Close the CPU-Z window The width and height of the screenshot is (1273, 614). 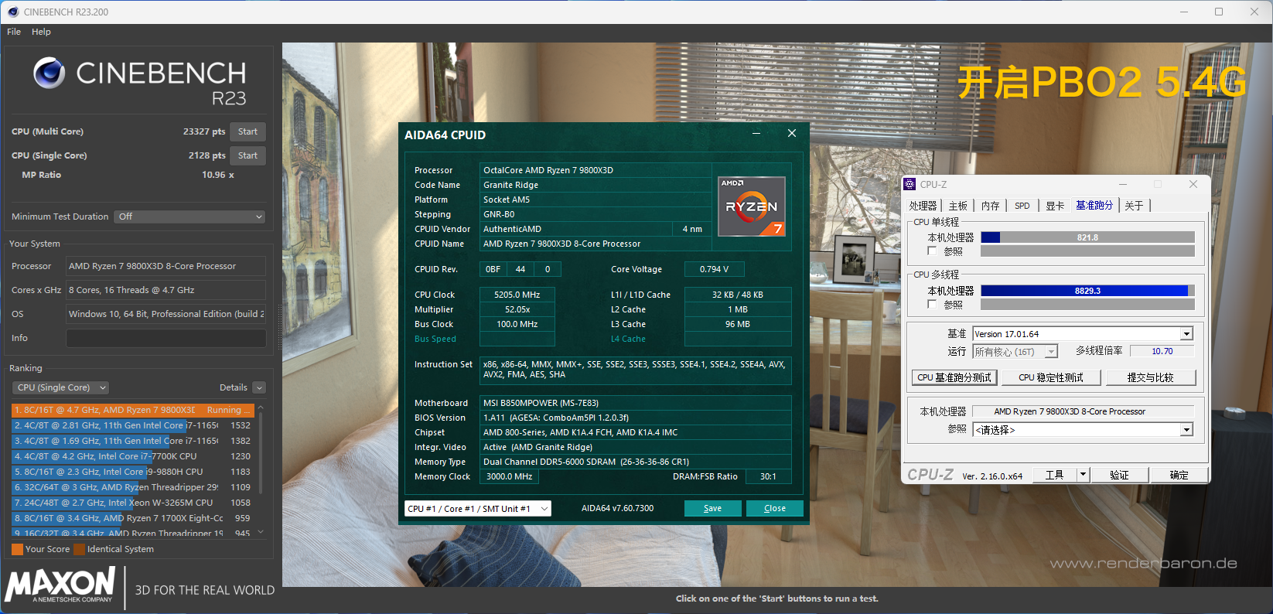1193,184
